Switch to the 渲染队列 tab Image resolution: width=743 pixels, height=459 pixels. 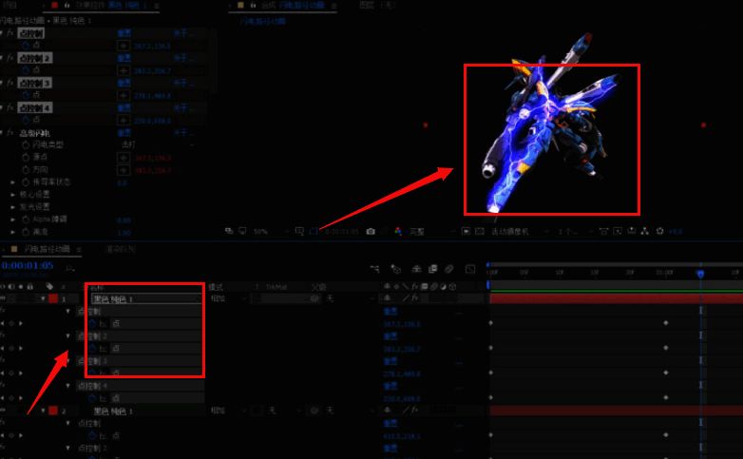click(121, 249)
